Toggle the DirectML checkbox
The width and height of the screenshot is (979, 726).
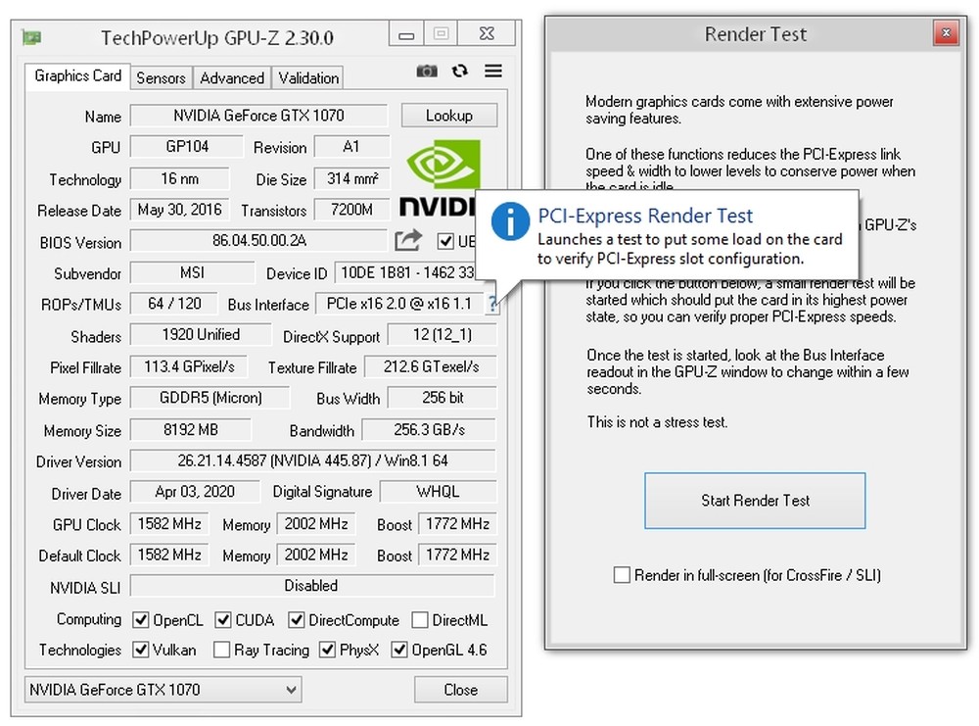click(420, 620)
